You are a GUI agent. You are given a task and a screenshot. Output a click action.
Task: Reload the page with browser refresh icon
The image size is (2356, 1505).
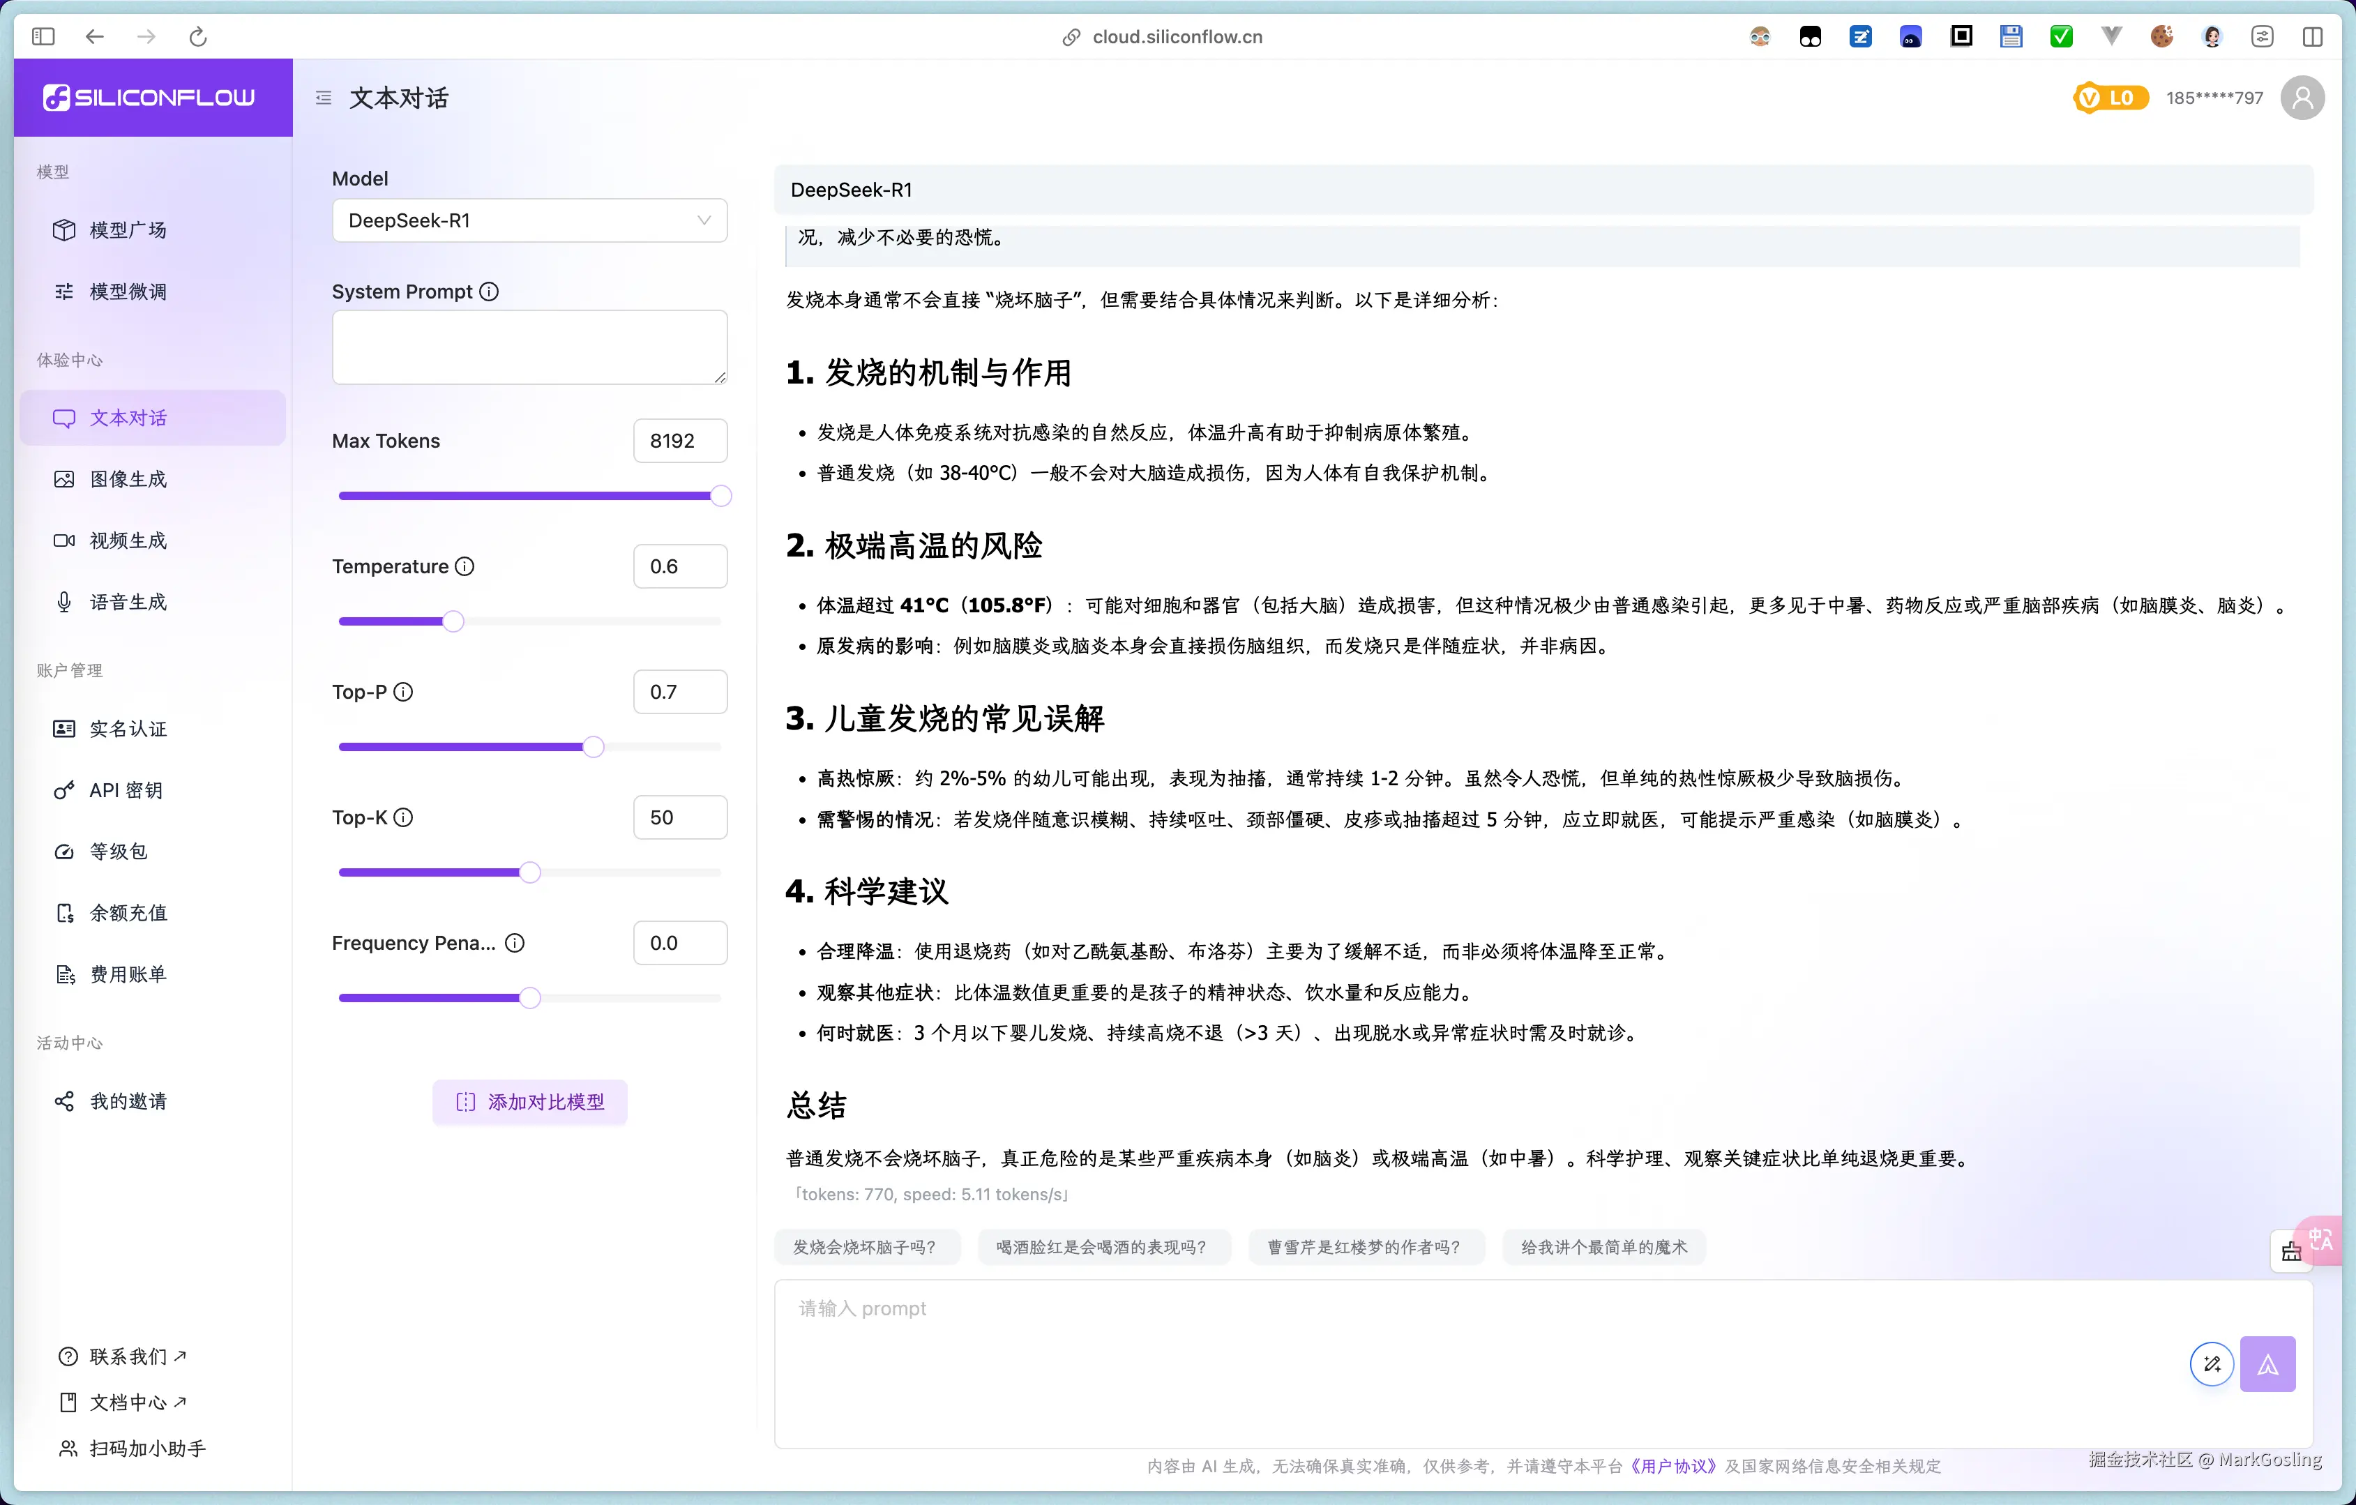coord(197,37)
